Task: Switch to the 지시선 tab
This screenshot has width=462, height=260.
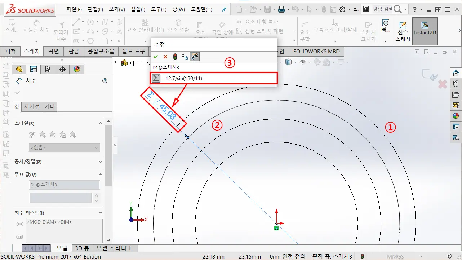Action: tap(32, 106)
